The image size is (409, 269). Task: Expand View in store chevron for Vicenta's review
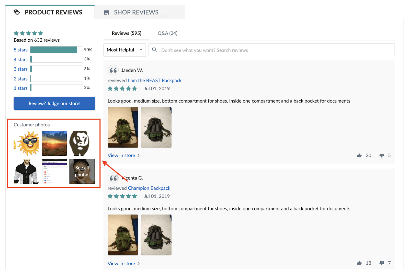(x=139, y=263)
